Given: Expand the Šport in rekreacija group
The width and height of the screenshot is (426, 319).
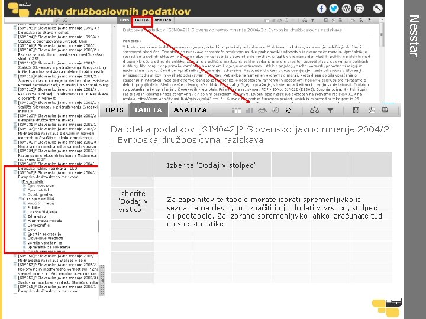Looking at the screenshot, I should [24, 234].
